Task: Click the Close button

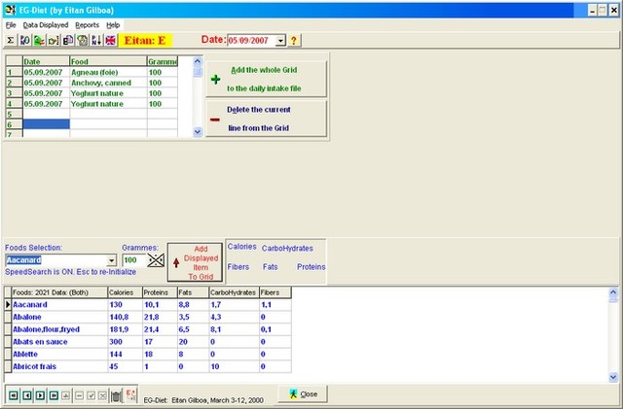Action: (x=303, y=393)
